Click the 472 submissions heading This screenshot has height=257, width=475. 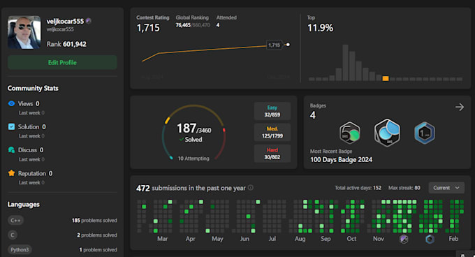tap(191, 188)
